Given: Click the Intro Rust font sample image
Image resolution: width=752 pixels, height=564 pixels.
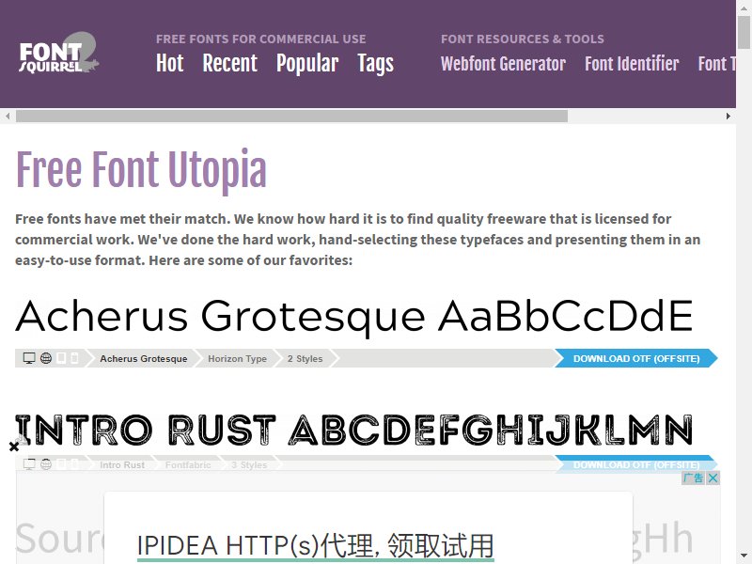Looking at the screenshot, I should click(354, 430).
